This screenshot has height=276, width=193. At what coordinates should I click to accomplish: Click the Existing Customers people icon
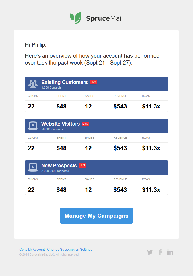point(33,84)
